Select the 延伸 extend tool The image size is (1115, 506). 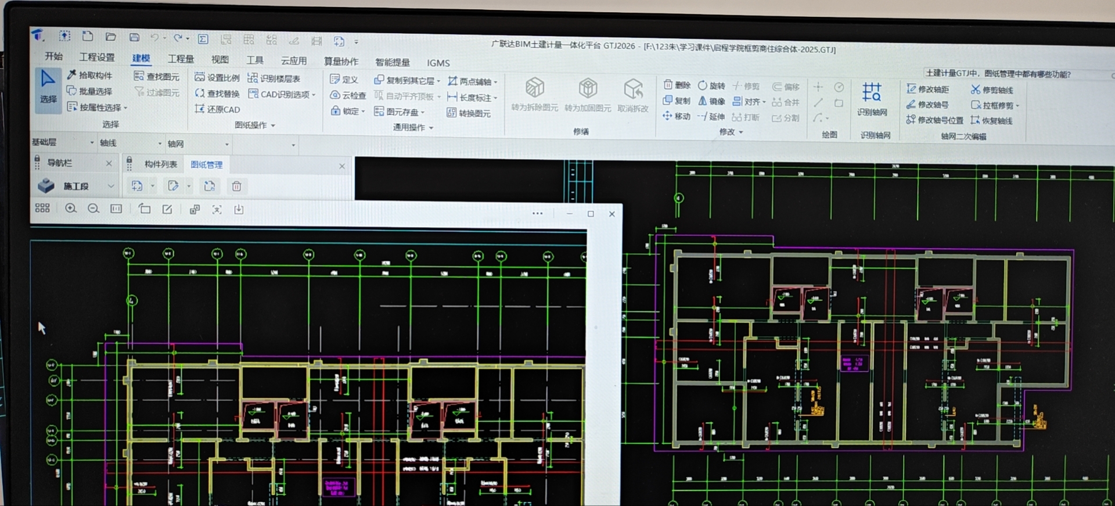point(712,117)
